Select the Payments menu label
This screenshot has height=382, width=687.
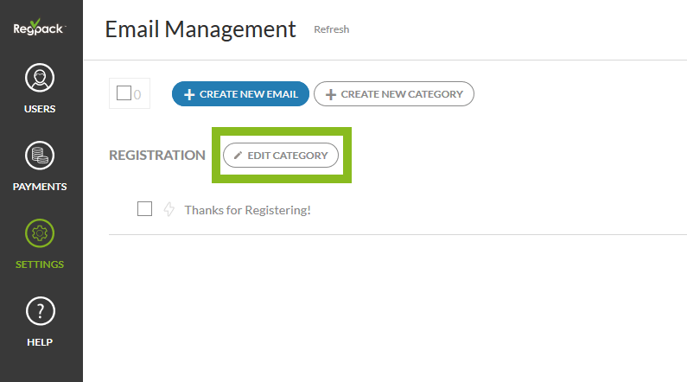click(x=41, y=187)
